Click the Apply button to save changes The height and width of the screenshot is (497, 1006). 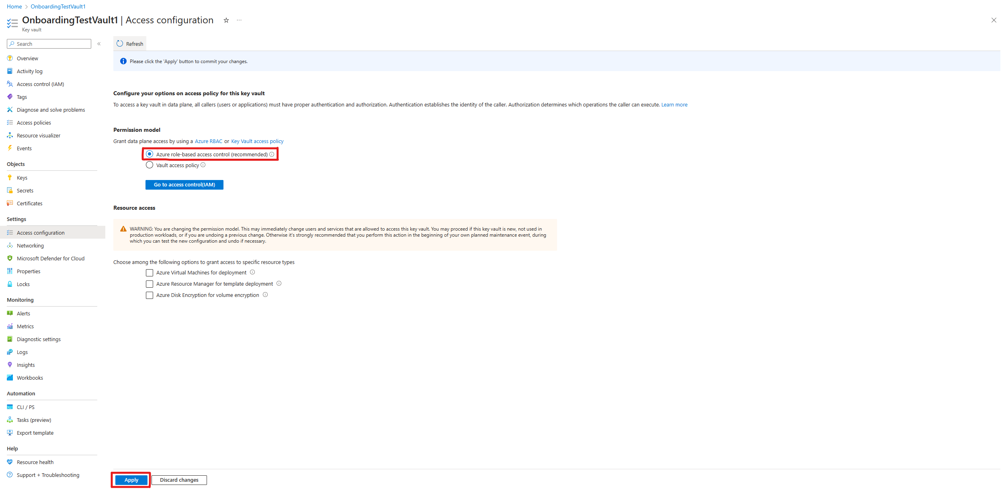tap(129, 480)
